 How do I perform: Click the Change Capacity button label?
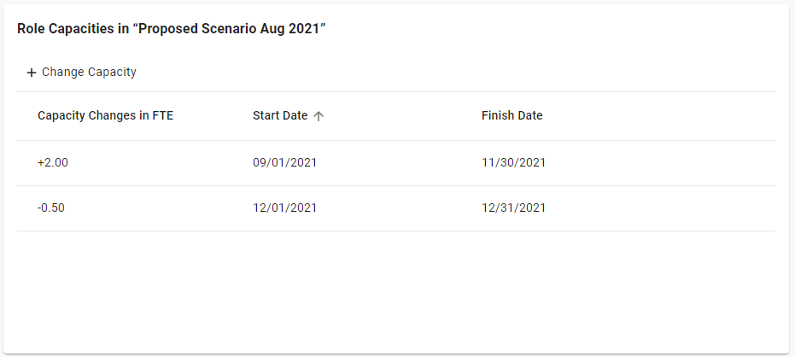(89, 73)
